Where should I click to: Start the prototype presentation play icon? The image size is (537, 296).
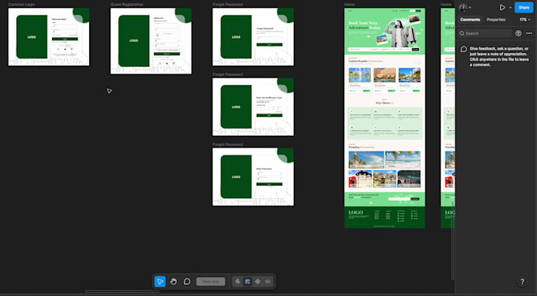pyautogui.click(x=502, y=7)
